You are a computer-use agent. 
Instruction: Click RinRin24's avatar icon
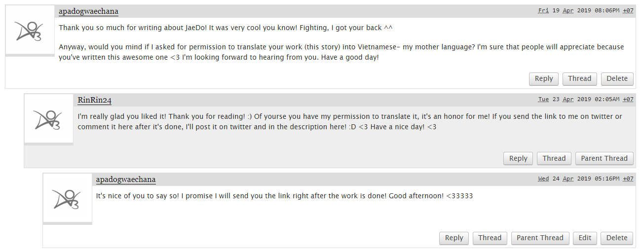coord(48,119)
